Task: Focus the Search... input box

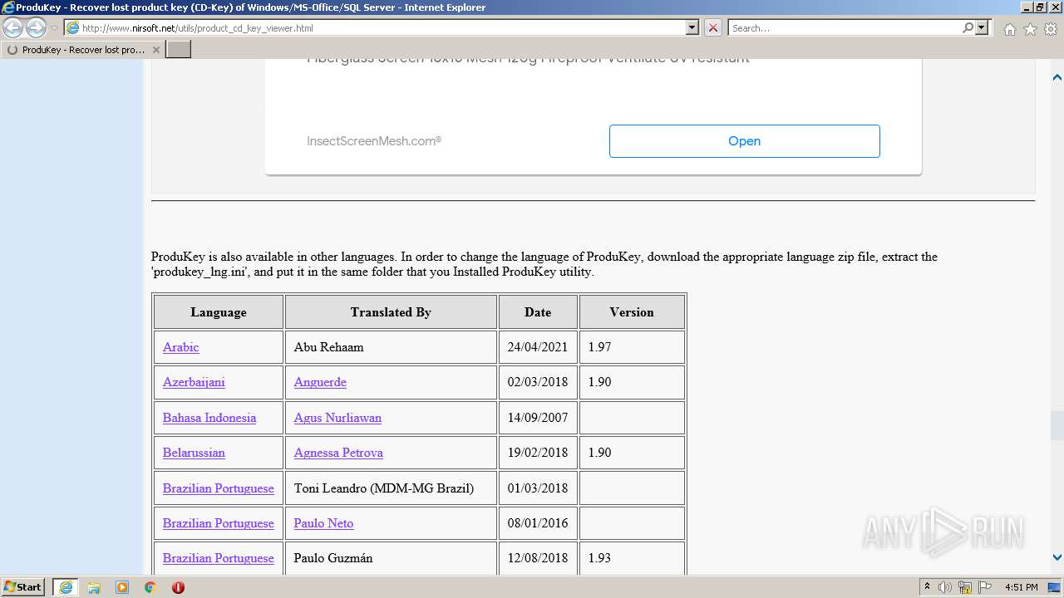Action: click(845, 27)
